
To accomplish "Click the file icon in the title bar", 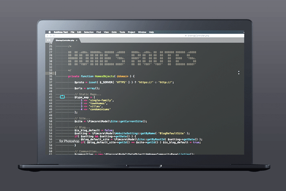I will (186, 36).
